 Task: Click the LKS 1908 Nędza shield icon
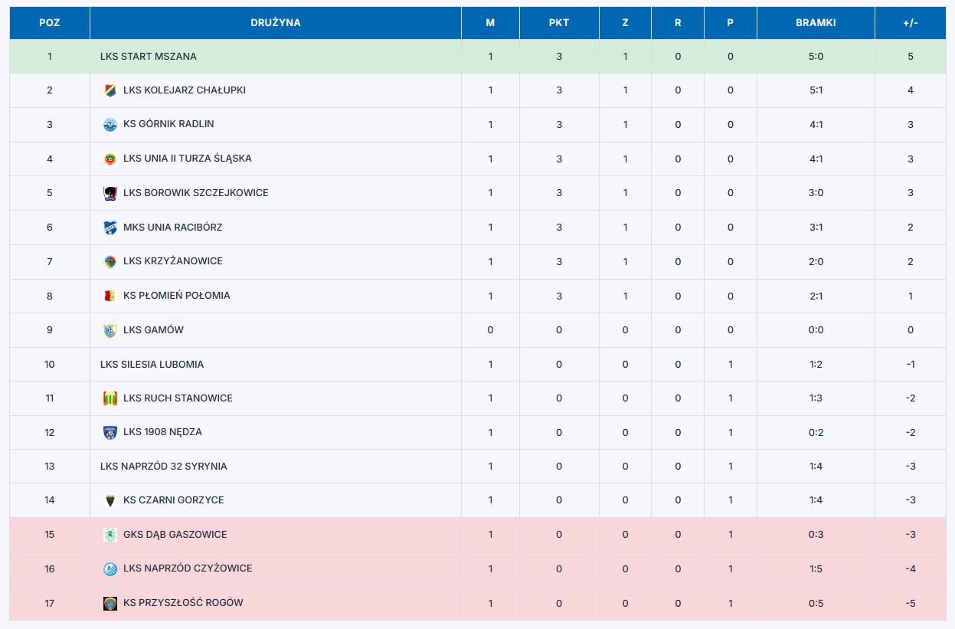click(110, 432)
